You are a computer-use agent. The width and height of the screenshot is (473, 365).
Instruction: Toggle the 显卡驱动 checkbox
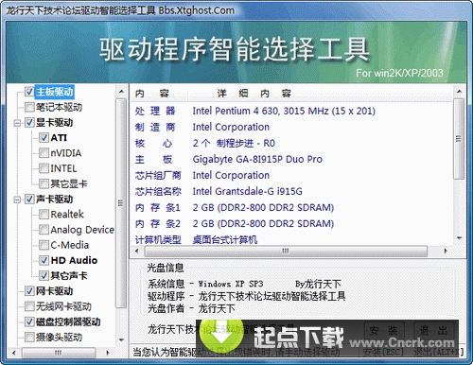pos(29,122)
